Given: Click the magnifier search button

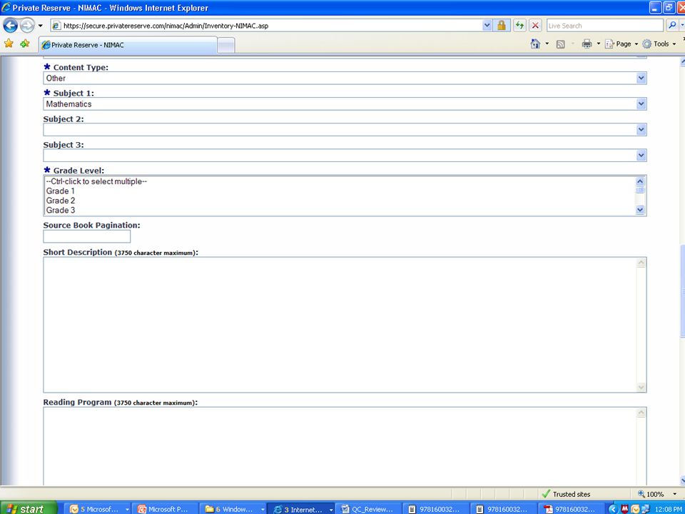Looking at the screenshot, I should pos(672,26).
